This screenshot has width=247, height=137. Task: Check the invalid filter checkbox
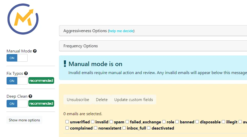click(93, 122)
